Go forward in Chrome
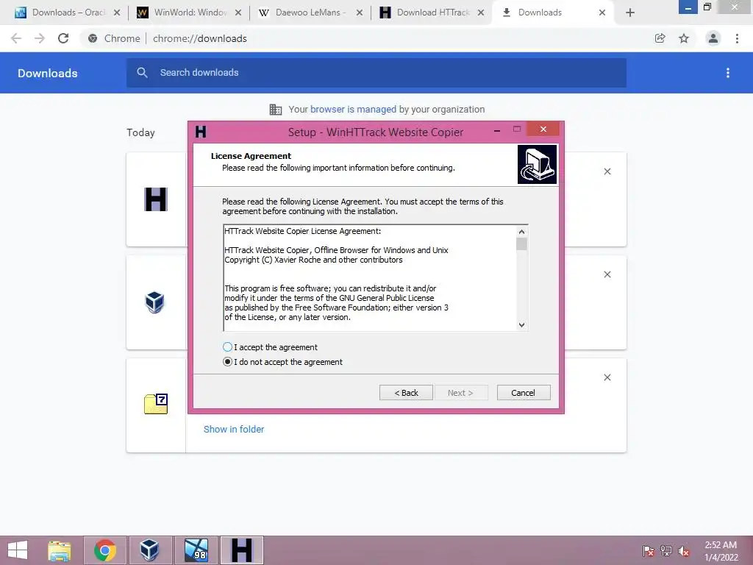The height and width of the screenshot is (565, 753). tap(40, 38)
